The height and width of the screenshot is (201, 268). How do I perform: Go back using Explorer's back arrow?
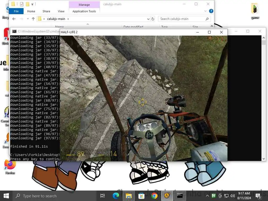tap(14, 19)
